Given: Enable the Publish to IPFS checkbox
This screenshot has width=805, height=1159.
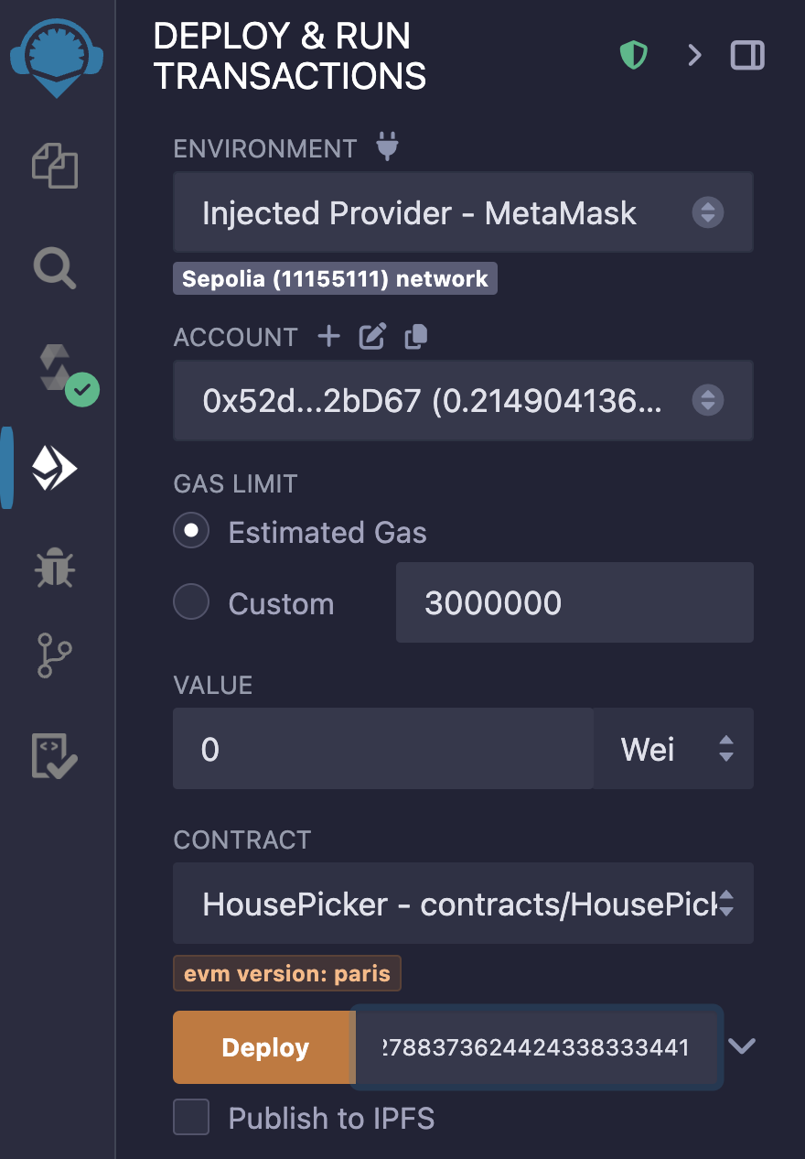Looking at the screenshot, I should coord(192,1118).
